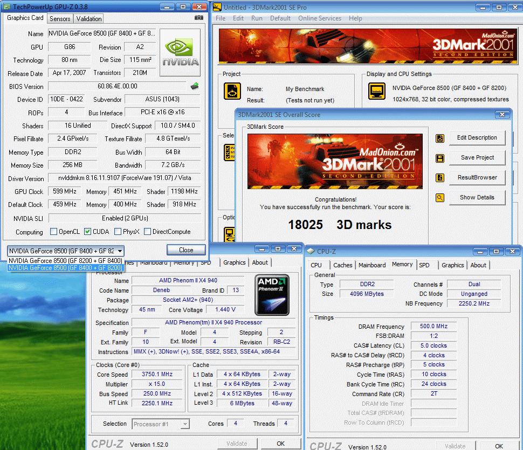Close the 3DMark2001 SE Overall Score dialog
Screen dimensions: 523x450
(502, 115)
